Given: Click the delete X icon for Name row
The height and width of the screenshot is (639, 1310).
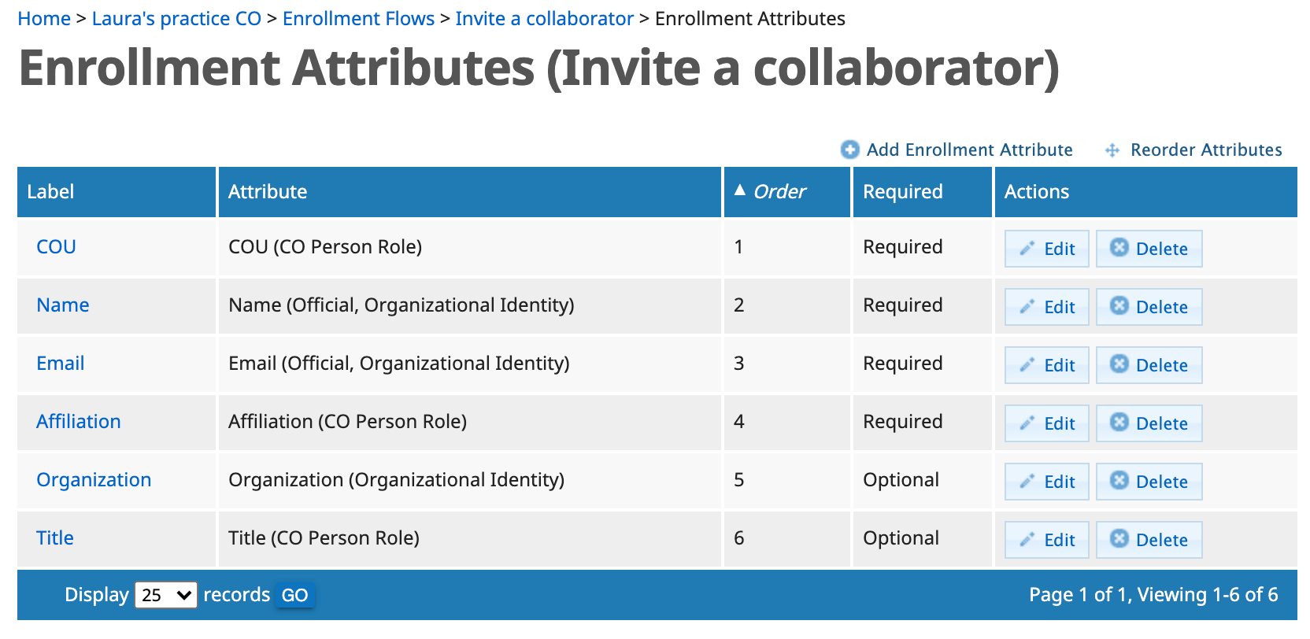Looking at the screenshot, I should click(1119, 305).
